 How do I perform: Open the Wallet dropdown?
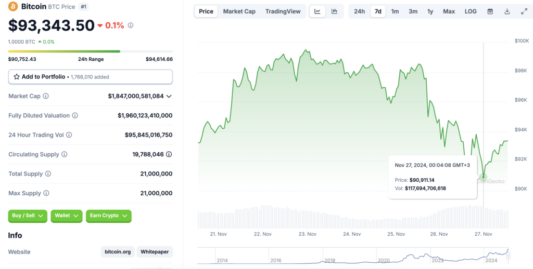tap(67, 216)
